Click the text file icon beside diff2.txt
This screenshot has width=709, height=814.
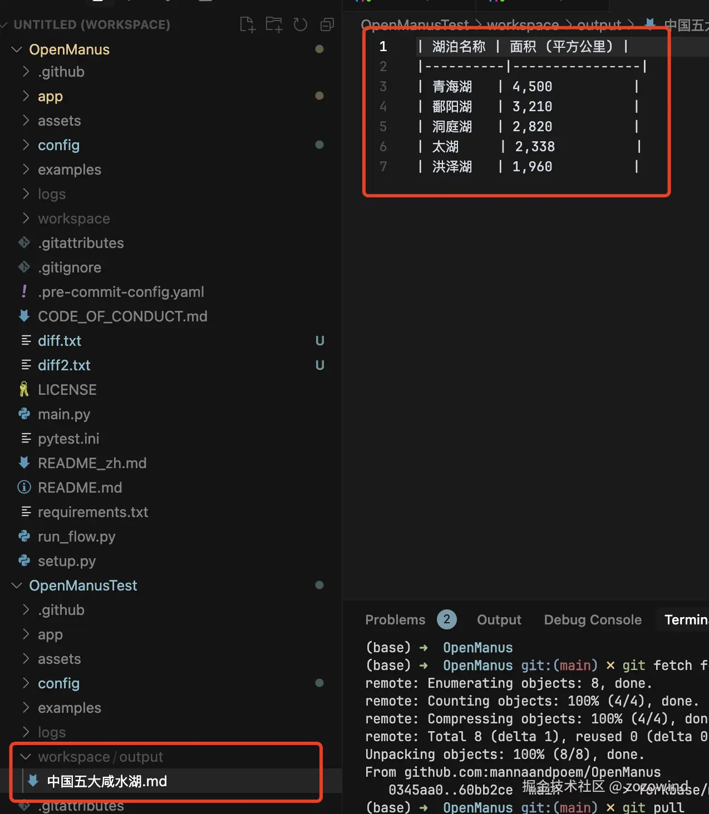[x=26, y=365]
